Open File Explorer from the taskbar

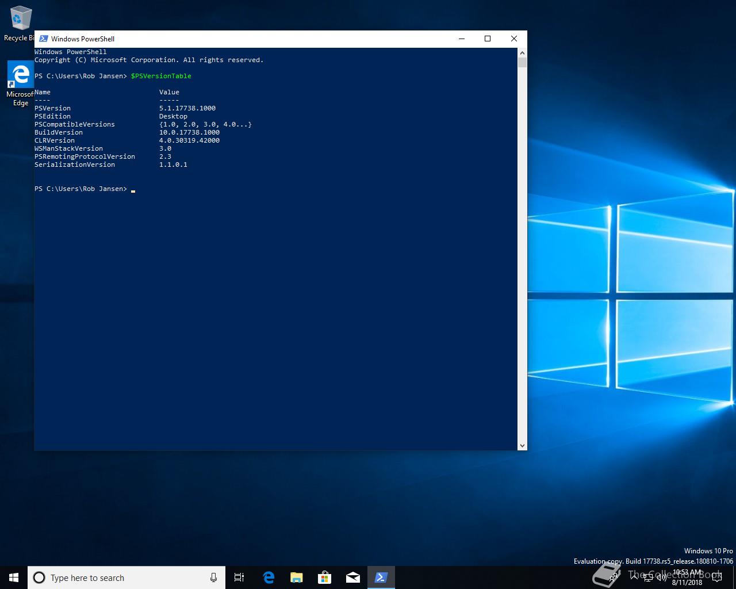coord(296,577)
